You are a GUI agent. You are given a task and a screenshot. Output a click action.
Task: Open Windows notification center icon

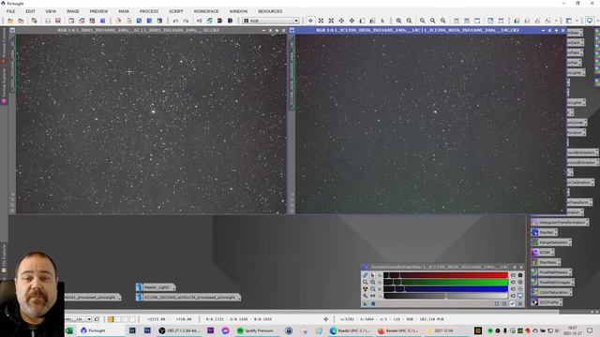(590, 330)
